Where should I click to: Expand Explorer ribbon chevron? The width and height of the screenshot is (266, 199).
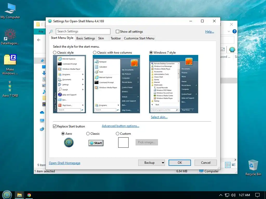(x=229, y=31)
